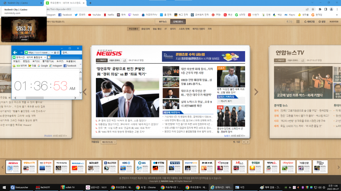This screenshot has width=341, height=191.
Task: Open the Twitch bookmark
Action: click(x=134, y=15)
